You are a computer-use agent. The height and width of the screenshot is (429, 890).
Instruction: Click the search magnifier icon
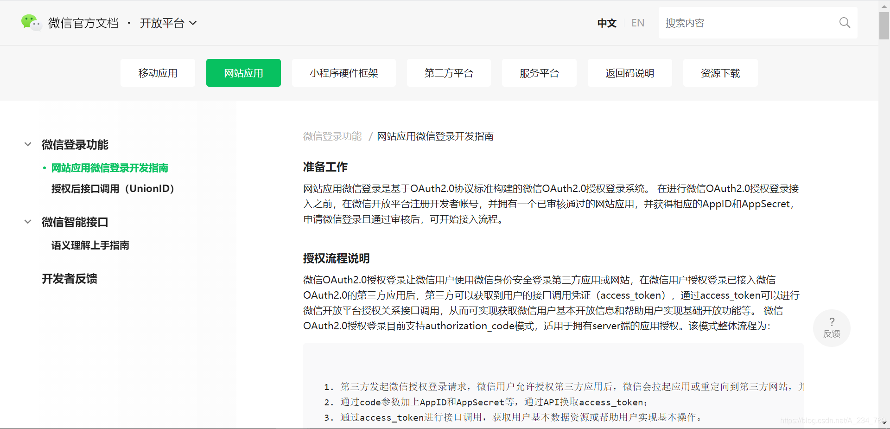(x=845, y=23)
